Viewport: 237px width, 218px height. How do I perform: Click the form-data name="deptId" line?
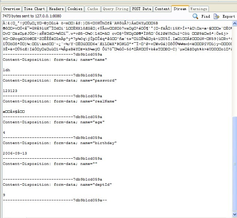point(57,185)
